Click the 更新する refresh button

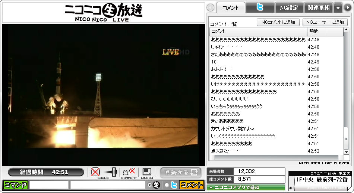(181, 173)
